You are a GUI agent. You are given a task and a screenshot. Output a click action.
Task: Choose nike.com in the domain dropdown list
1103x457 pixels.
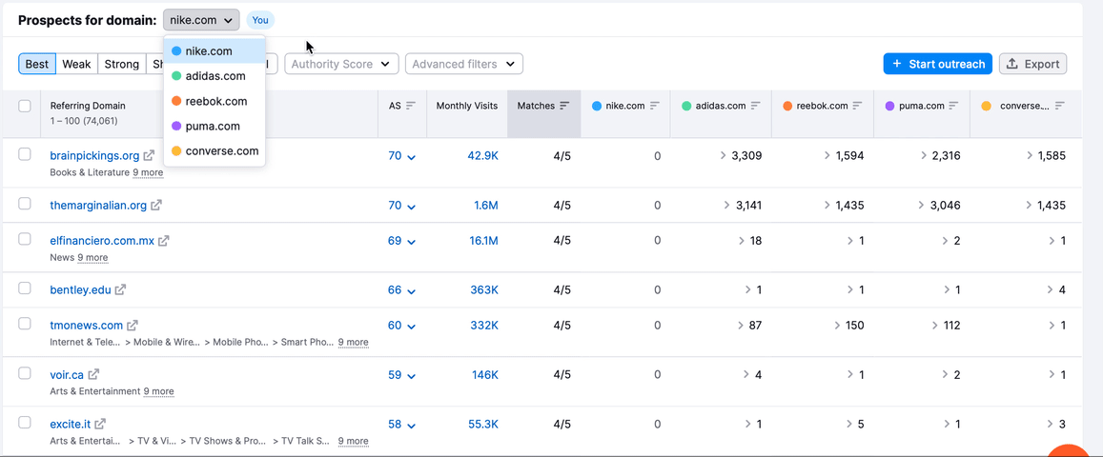click(x=214, y=51)
